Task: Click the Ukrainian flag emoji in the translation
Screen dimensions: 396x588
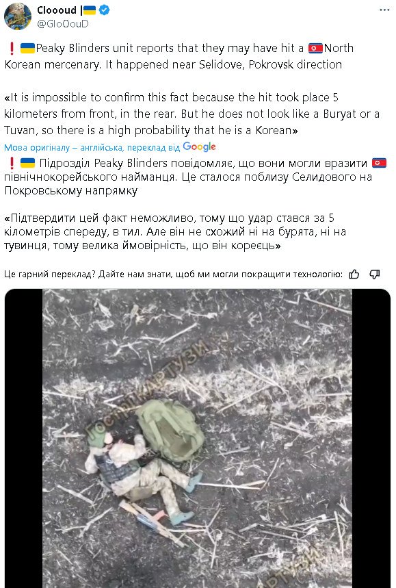Action: pyautogui.click(x=27, y=163)
